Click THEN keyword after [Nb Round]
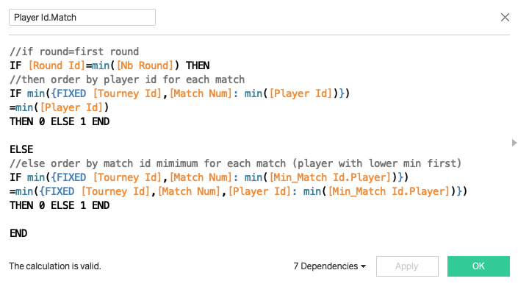The width and height of the screenshot is (518, 284). coord(198,65)
